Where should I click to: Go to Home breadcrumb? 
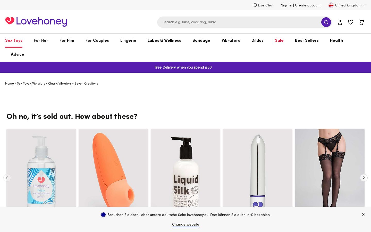(x=10, y=84)
